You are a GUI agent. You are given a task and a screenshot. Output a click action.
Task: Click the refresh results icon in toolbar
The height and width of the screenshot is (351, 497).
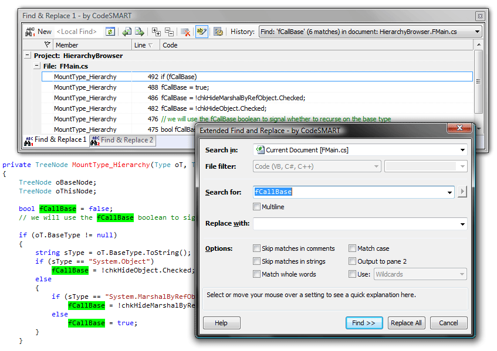pos(110,32)
